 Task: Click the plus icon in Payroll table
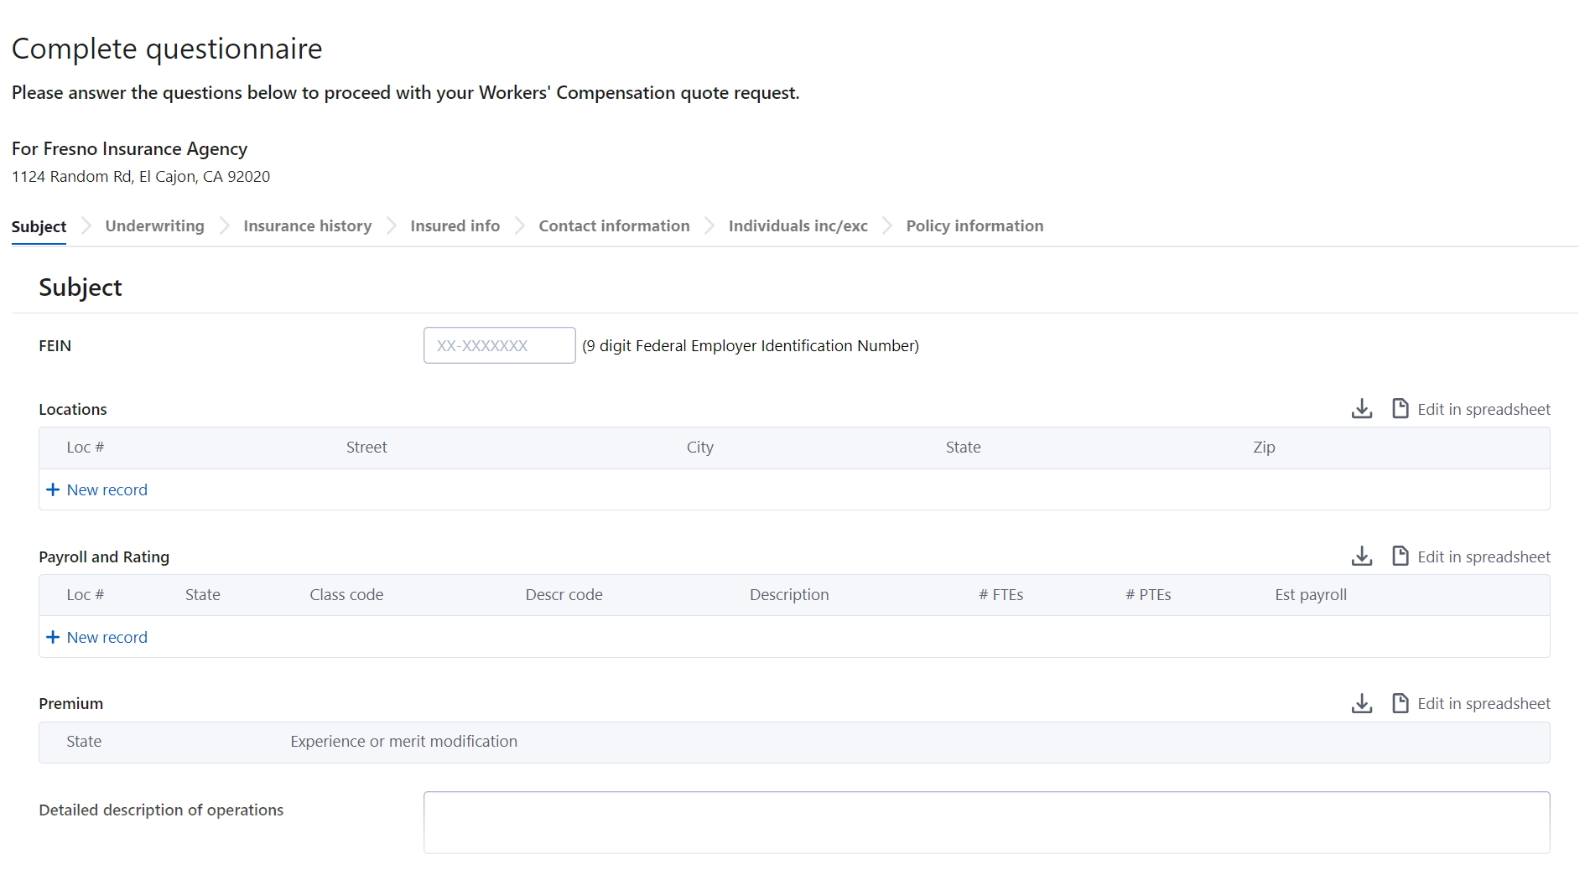click(53, 637)
